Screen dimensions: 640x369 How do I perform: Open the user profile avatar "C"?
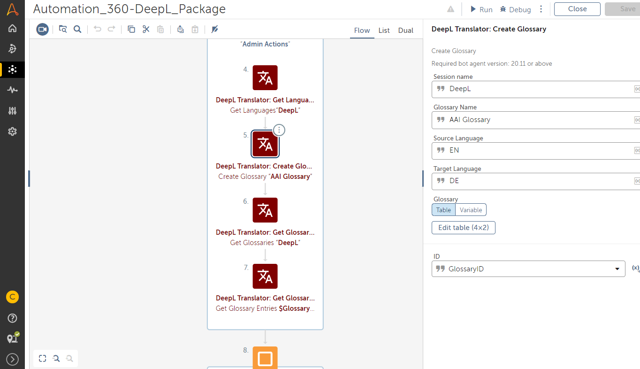[x=13, y=297]
